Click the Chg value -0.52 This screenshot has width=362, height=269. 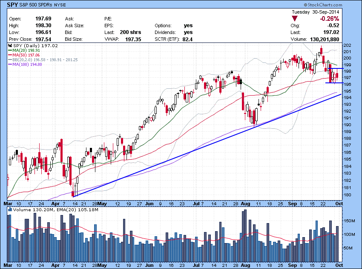coord(333,25)
